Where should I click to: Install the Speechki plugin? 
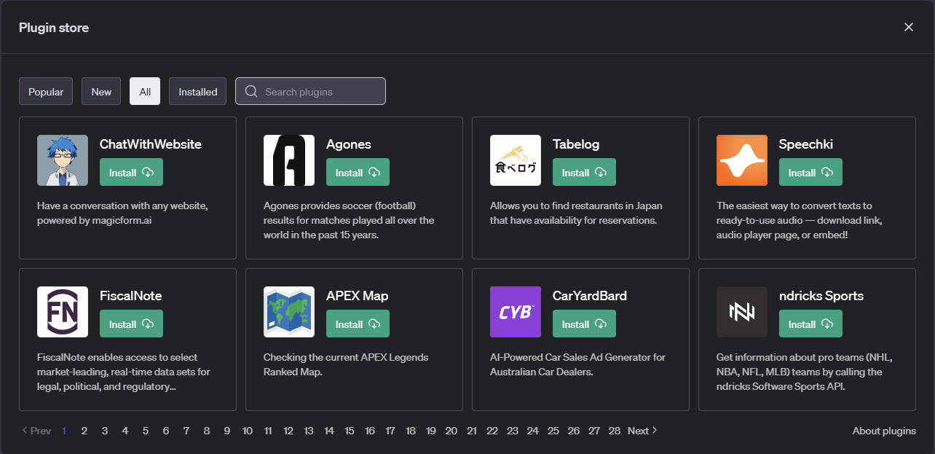click(810, 173)
